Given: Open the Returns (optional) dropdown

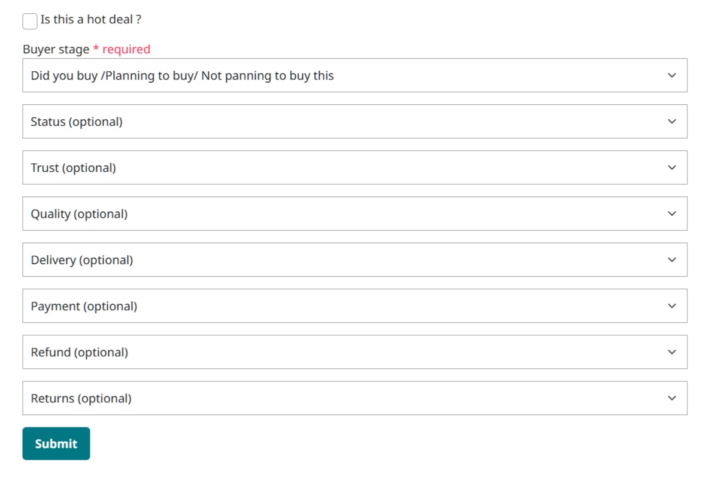Looking at the screenshot, I should point(354,398).
